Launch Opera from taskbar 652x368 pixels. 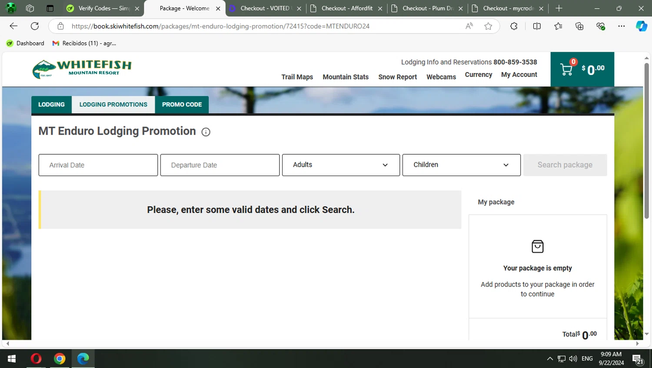(x=36, y=358)
